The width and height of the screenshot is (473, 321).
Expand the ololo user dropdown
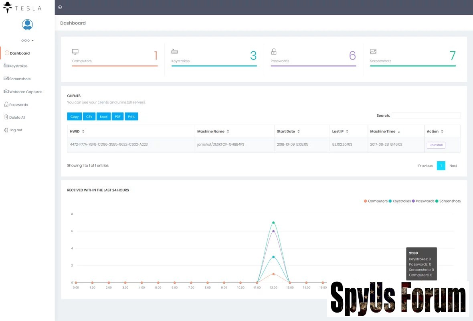tap(27, 41)
